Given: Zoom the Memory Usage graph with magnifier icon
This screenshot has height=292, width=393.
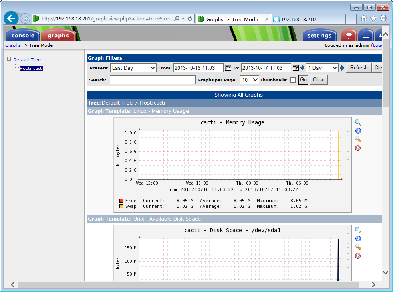Looking at the screenshot, I should click(358, 122).
